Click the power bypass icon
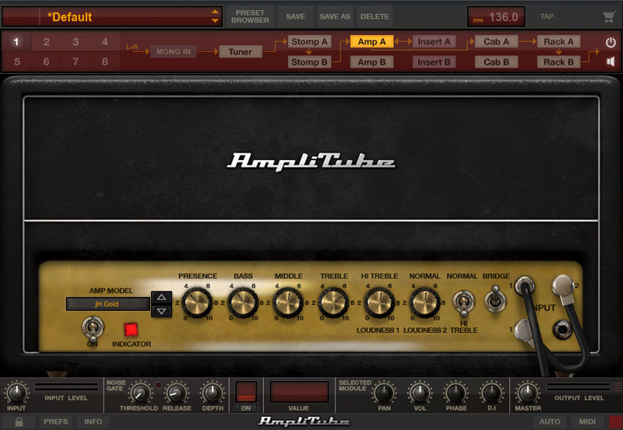The width and height of the screenshot is (623, 430). tap(611, 42)
